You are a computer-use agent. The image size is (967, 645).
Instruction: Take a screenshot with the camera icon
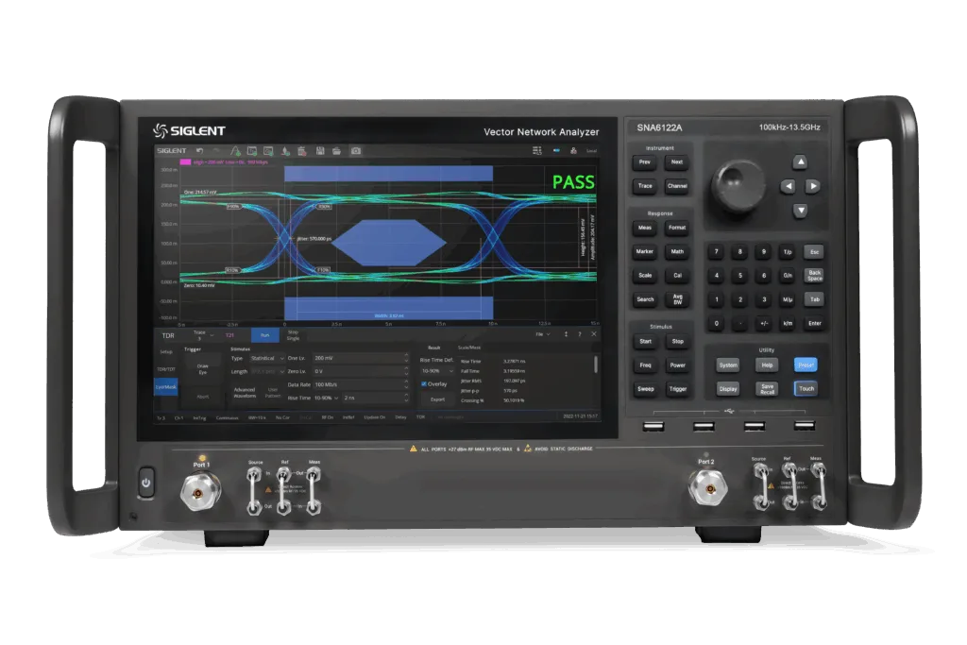[x=355, y=150]
